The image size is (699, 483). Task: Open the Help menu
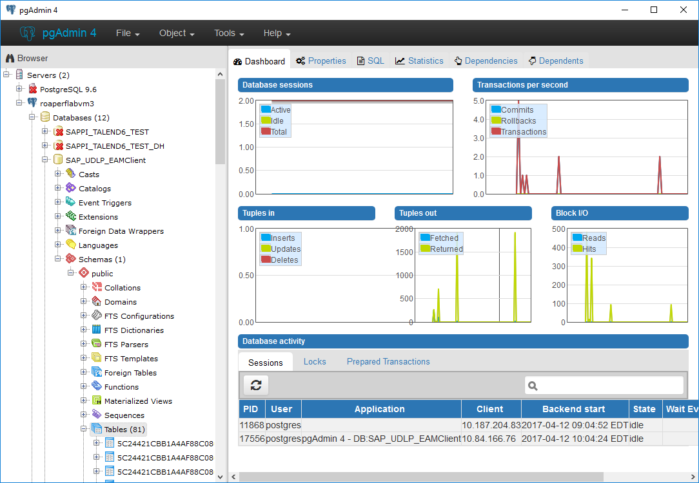click(277, 33)
